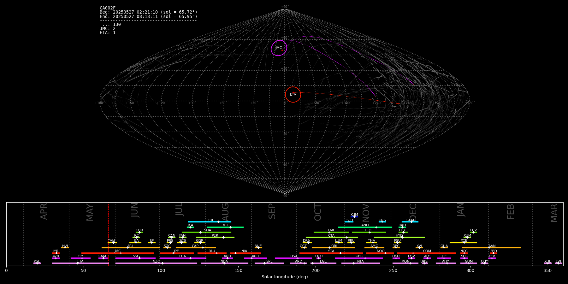Click the +300 longitude label on map
The image size is (568, 284).
(346, 103)
